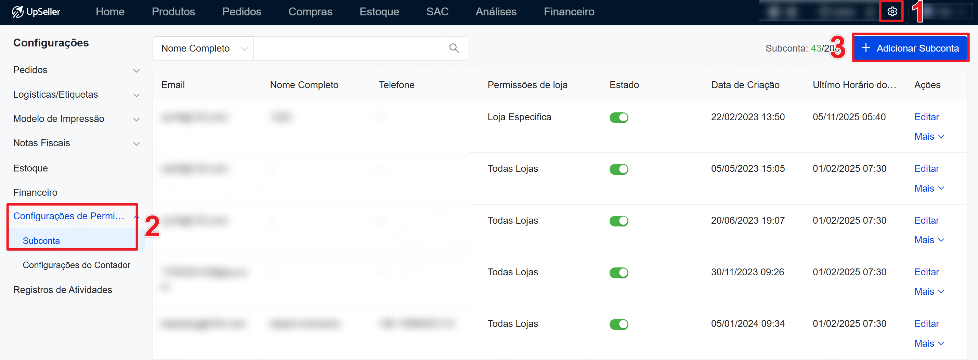Open settings gear icon in top bar
Viewport: 978px width, 360px height.
click(892, 12)
